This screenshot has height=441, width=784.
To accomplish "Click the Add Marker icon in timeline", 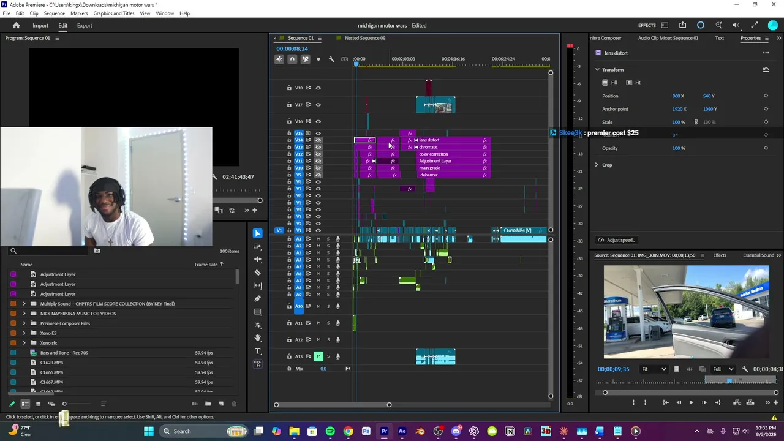I will coord(318,59).
